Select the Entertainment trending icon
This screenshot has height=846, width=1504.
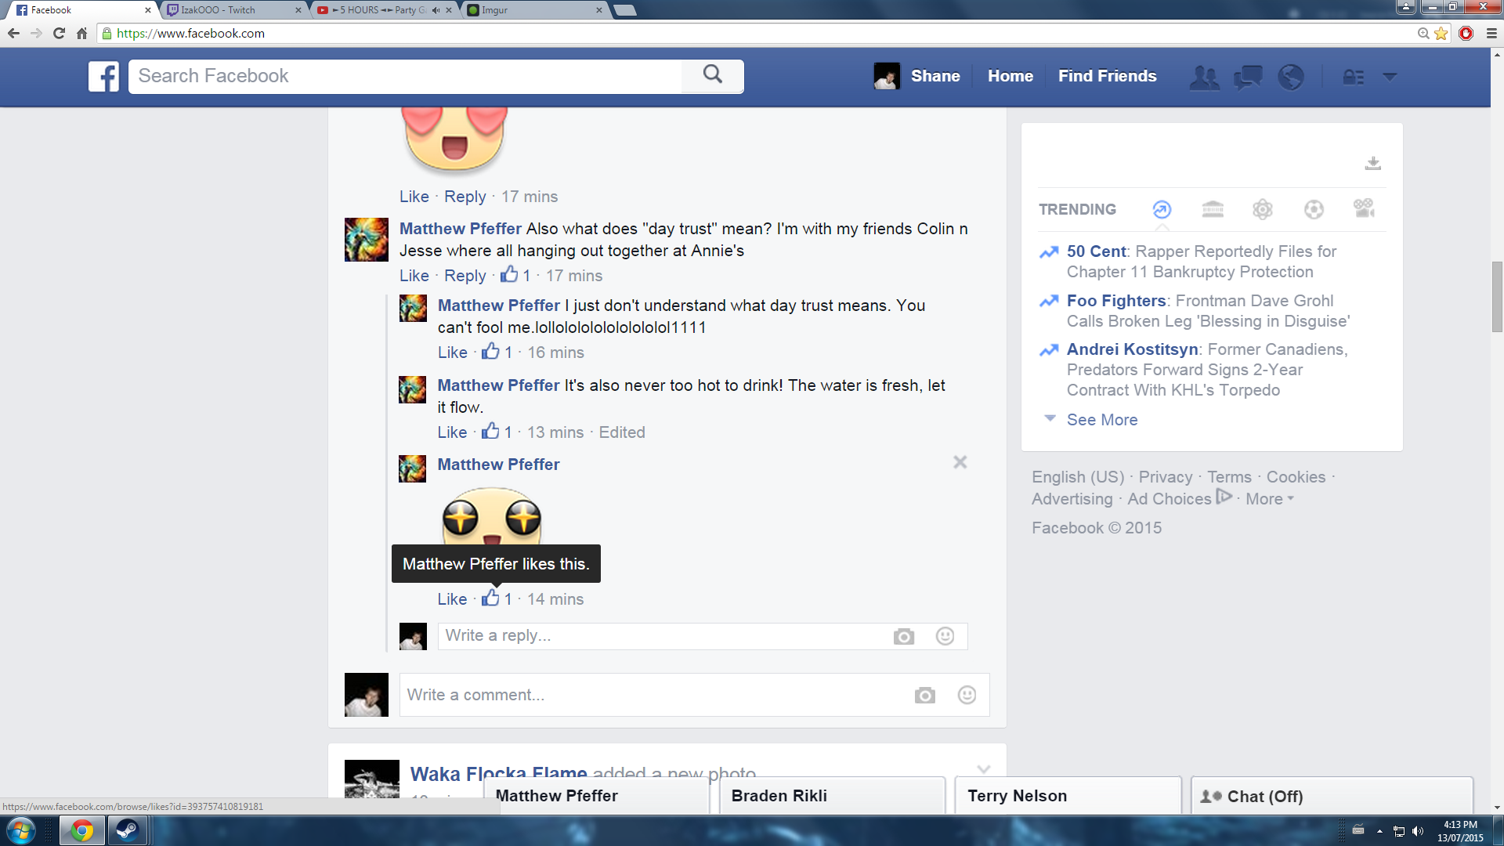pyautogui.click(x=1364, y=208)
